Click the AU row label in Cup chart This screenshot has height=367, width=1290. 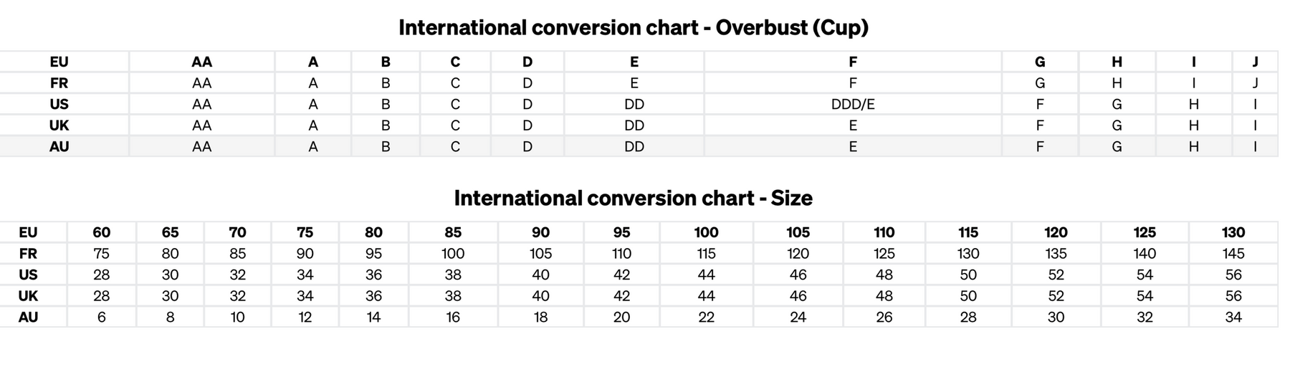tap(59, 146)
